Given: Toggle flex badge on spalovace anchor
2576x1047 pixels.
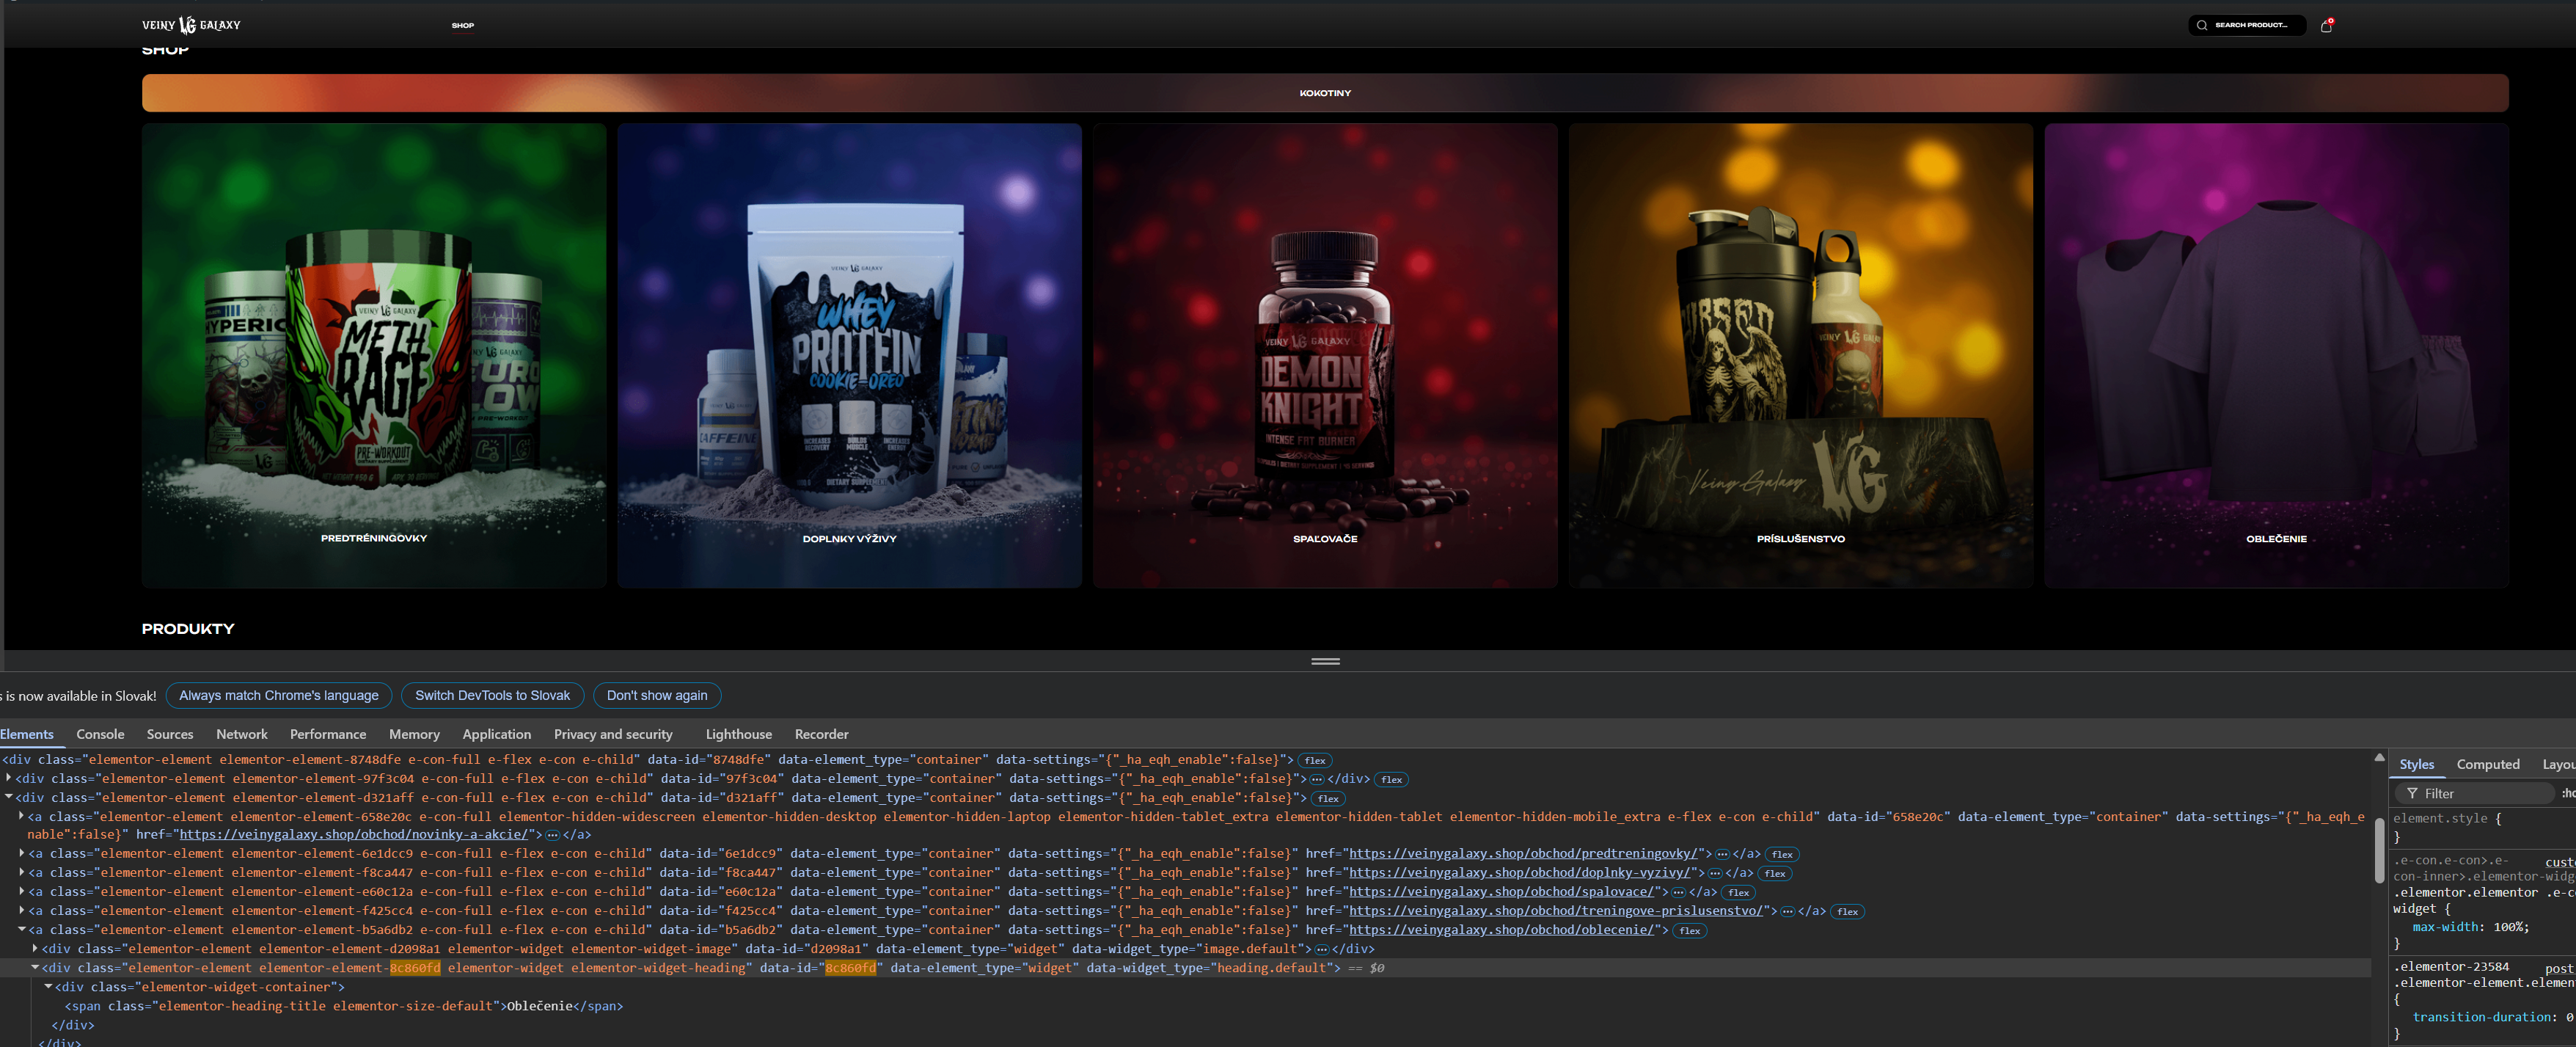Looking at the screenshot, I should [x=1739, y=893].
